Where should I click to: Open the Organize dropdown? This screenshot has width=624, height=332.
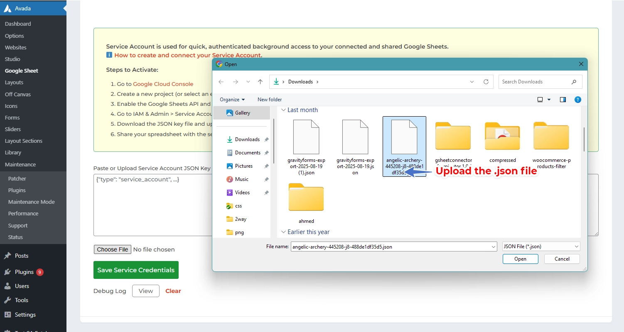232,99
